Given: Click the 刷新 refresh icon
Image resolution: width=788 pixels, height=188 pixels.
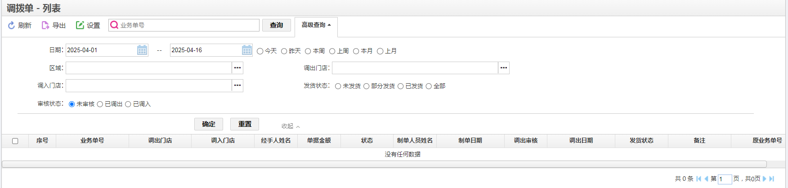Looking at the screenshot, I should (x=12, y=25).
